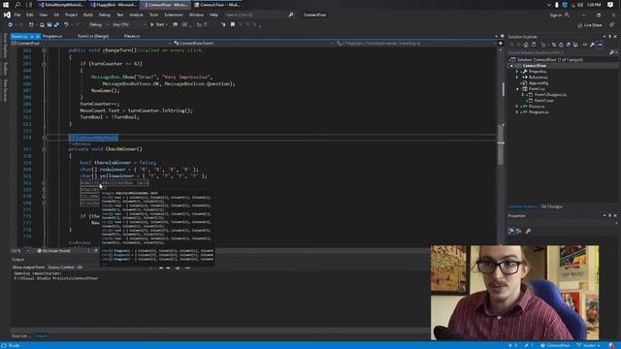This screenshot has width=621, height=349.
Task: Switch to the Solution Explorer bottom tab
Action: pyautogui.click(x=523, y=206)
